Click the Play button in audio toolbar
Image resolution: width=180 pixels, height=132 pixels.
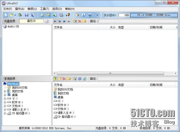(x=55, y=21)
